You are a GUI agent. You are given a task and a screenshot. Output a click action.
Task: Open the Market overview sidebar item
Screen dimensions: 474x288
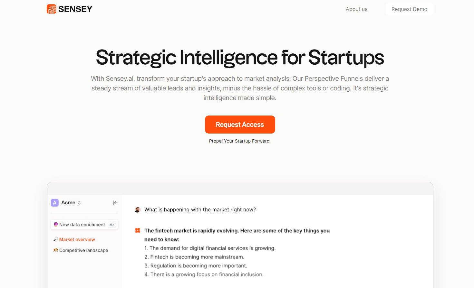(77, 239)
